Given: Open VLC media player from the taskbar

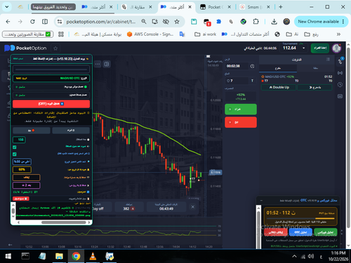Looking at the screenshot, I should click(93, 256).
